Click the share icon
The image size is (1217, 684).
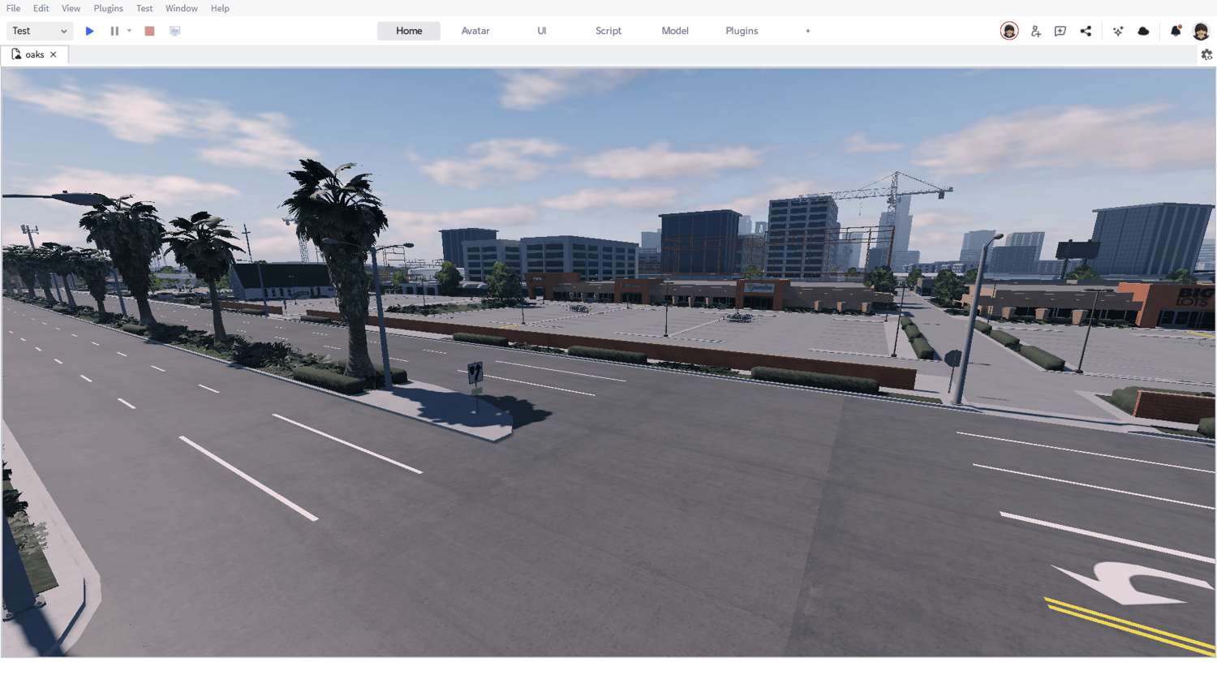coord(1086,31)
